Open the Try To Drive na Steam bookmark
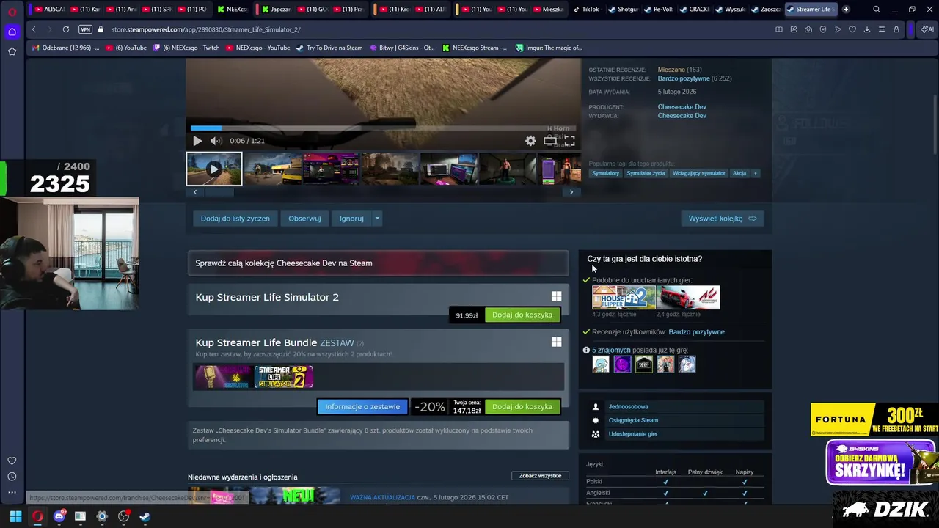Image resolution: width=939 pixels, height=528 pixels. (329, 48)
